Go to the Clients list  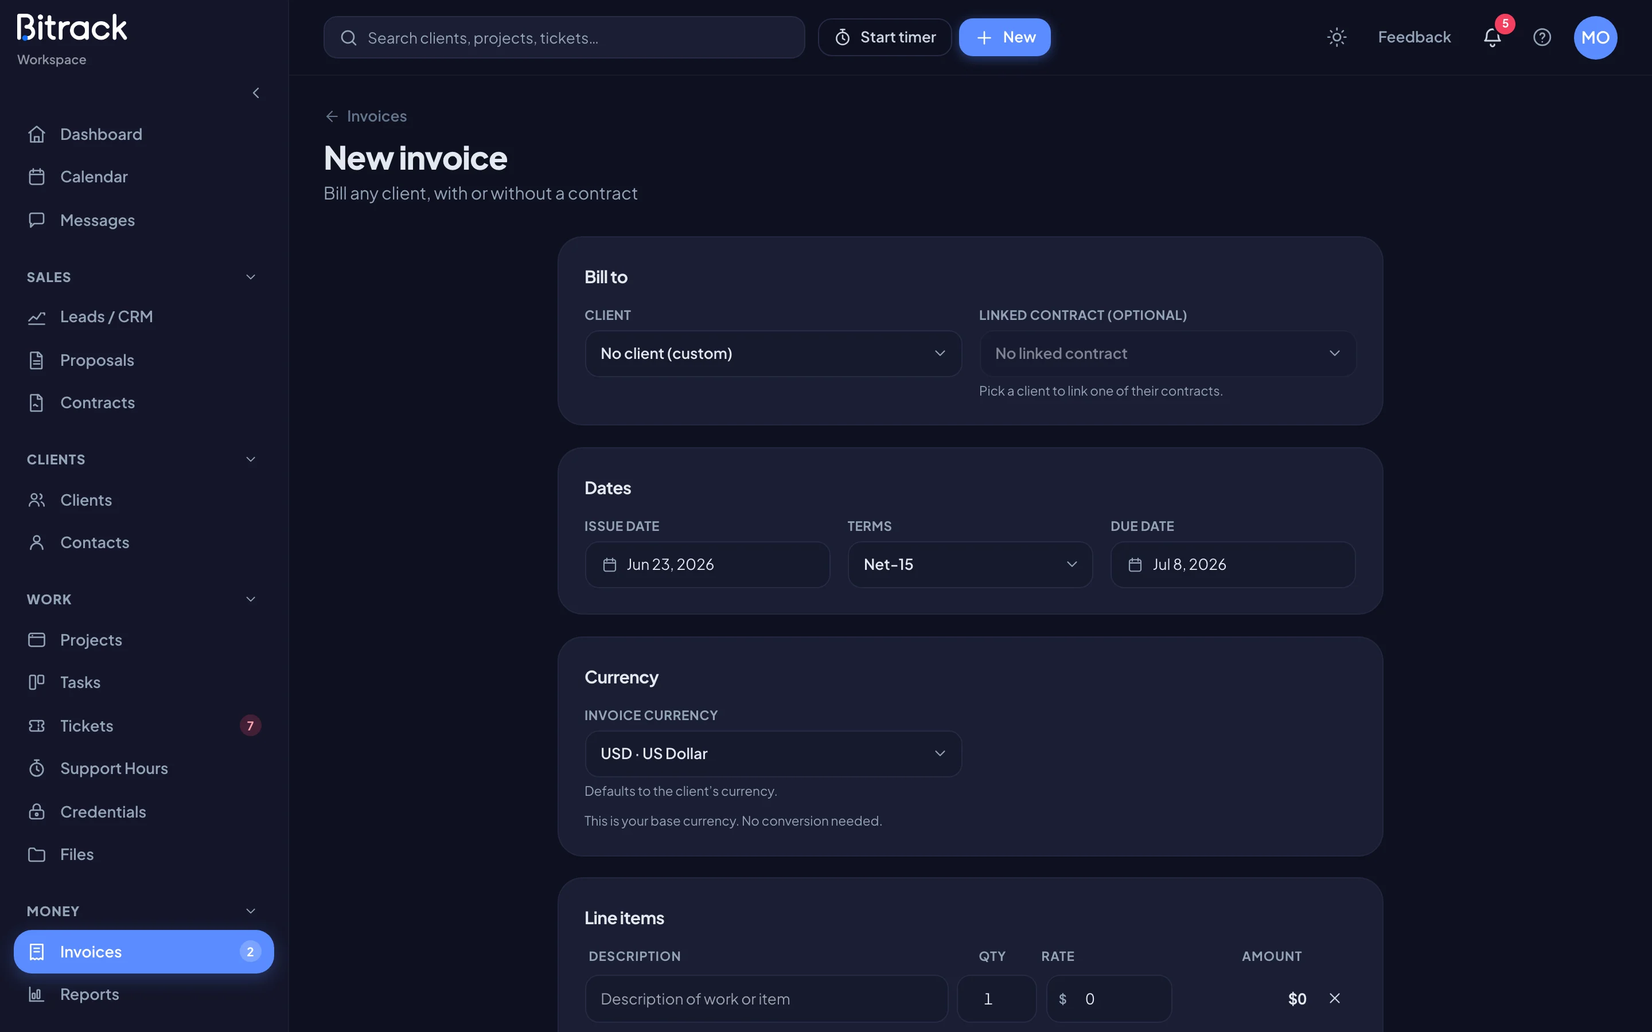(x=144, y=499)
